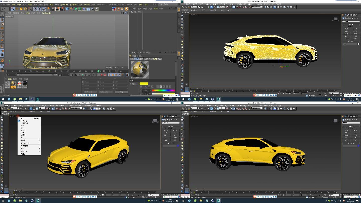Click the back arrow in Cinema 4D attribute manager

(x=160, y=52)
